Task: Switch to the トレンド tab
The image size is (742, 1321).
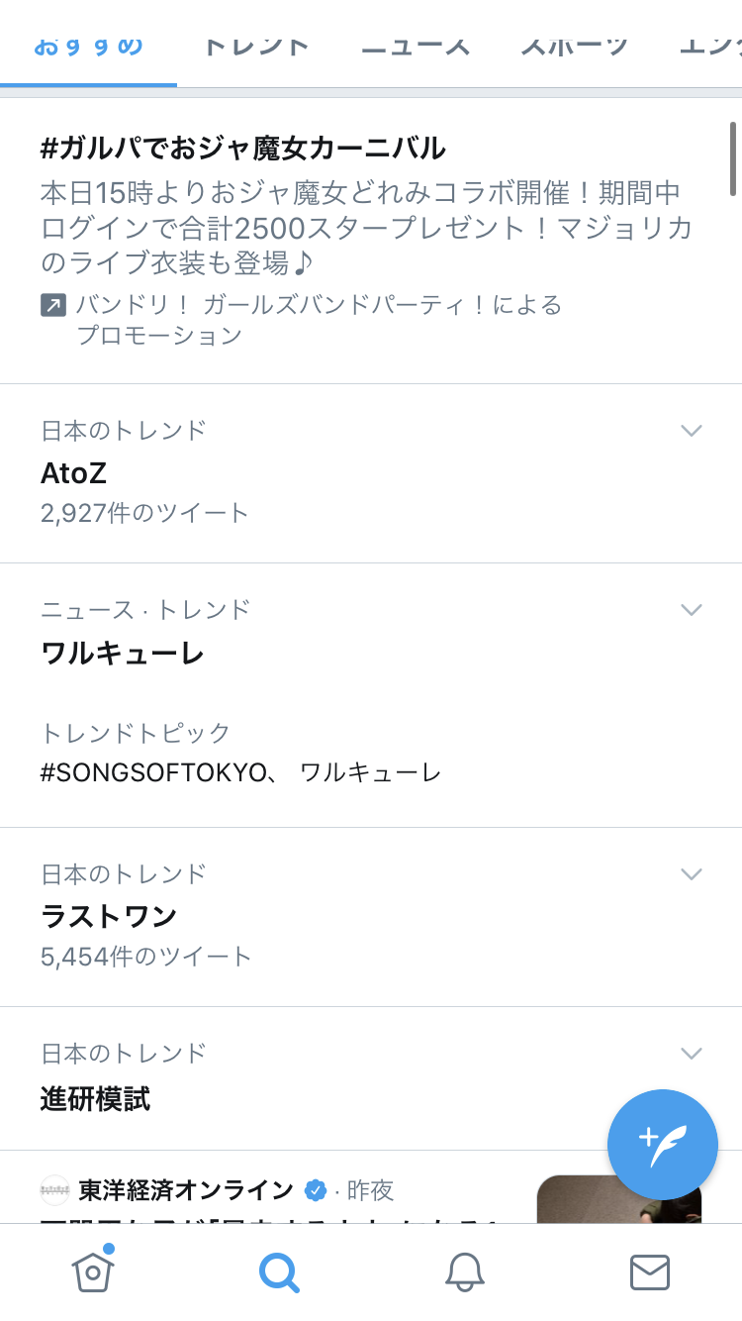Action: (x=256, y=46)
